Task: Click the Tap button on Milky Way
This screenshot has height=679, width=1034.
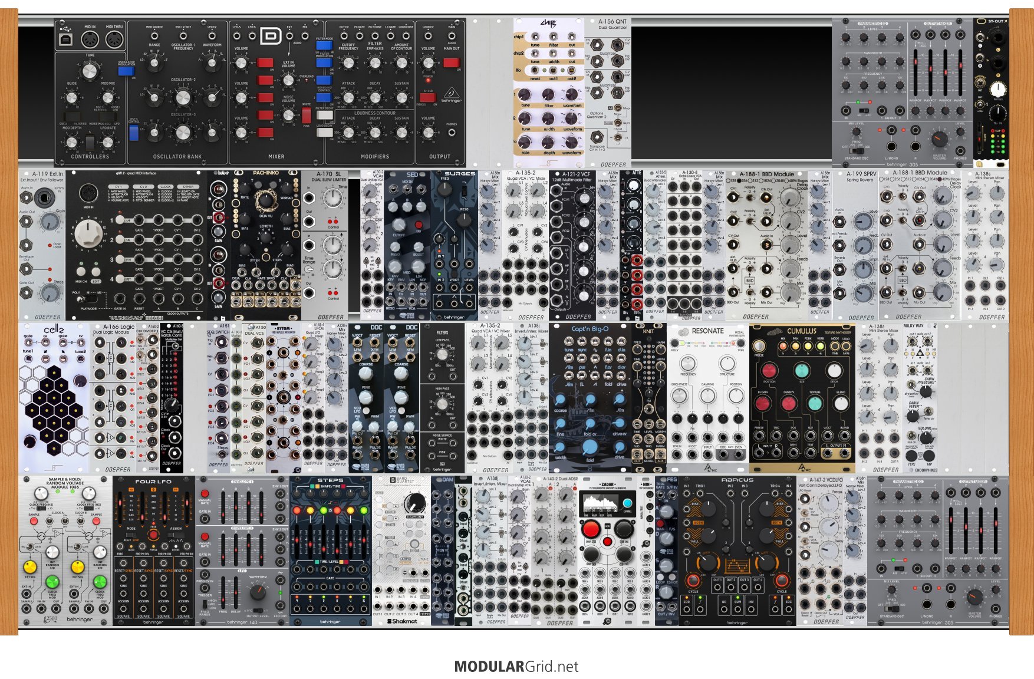Action: point(928,456)
